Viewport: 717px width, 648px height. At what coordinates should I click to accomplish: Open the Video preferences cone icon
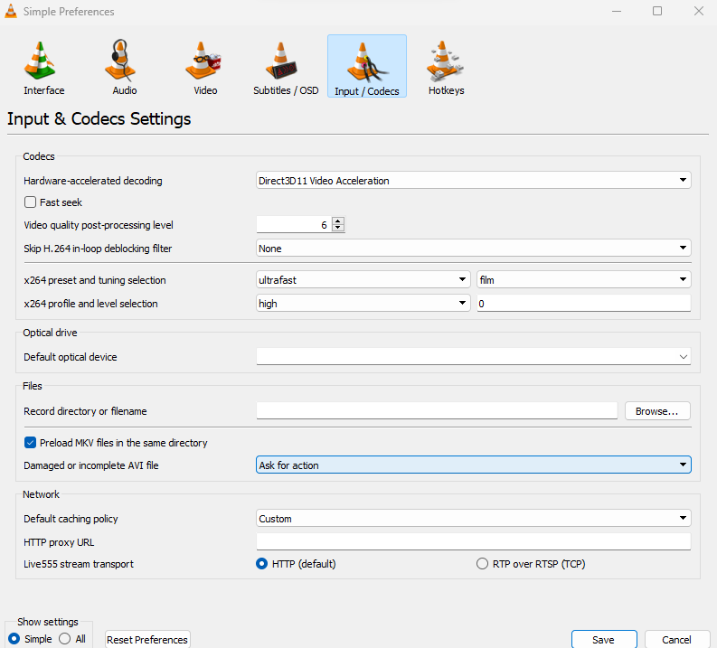203,60
